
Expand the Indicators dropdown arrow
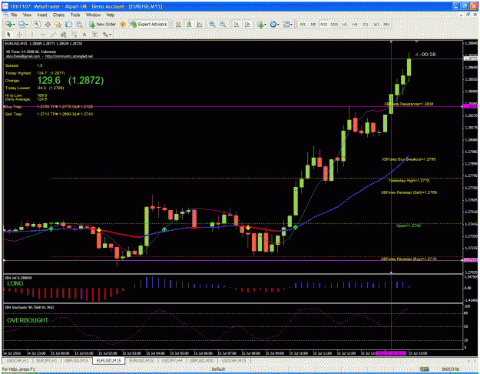265,24
